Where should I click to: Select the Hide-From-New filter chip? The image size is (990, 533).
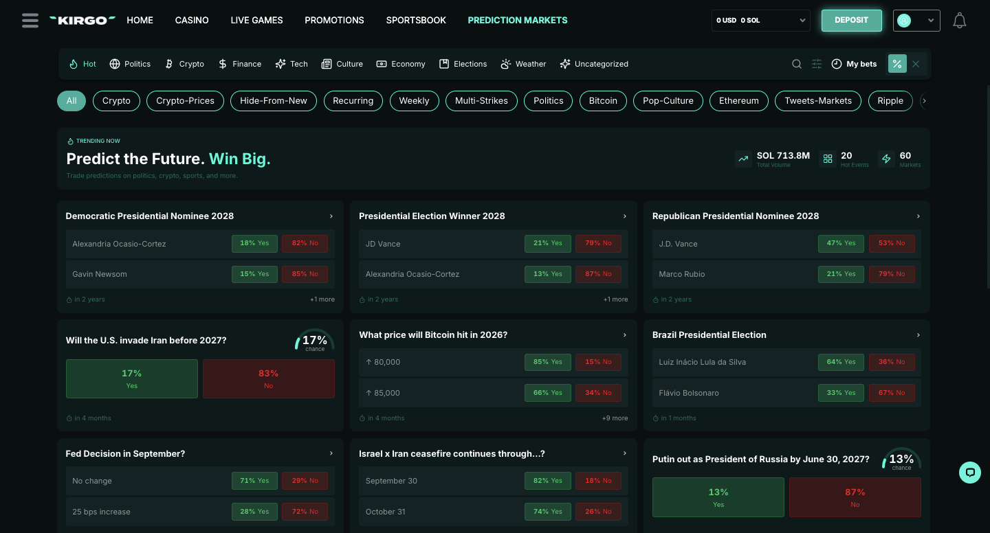274,100
